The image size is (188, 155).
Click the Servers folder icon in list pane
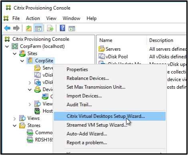[x=102, y=49]
